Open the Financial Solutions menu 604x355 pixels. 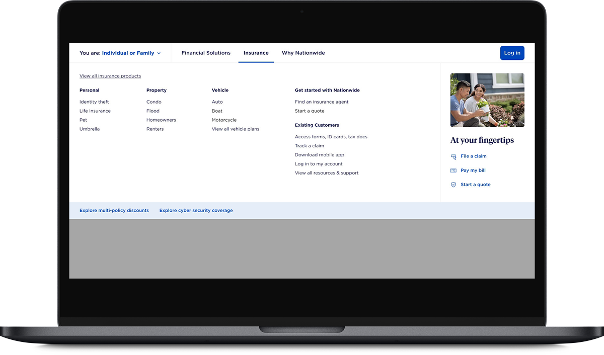206,53
